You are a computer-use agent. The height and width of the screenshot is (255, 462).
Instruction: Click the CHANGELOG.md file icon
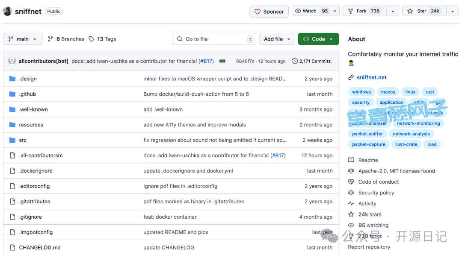(x=12, y=247)
